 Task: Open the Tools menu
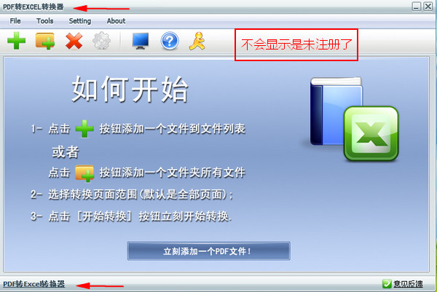click(x=45, y=21)
